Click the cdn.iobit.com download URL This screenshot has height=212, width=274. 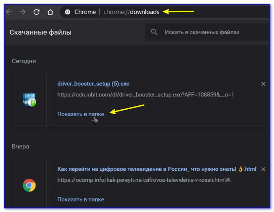pyautogui.click(x=145, y=95)
